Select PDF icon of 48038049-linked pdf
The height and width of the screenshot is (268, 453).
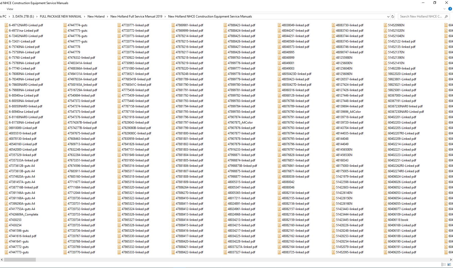click(x=279, y=25)
